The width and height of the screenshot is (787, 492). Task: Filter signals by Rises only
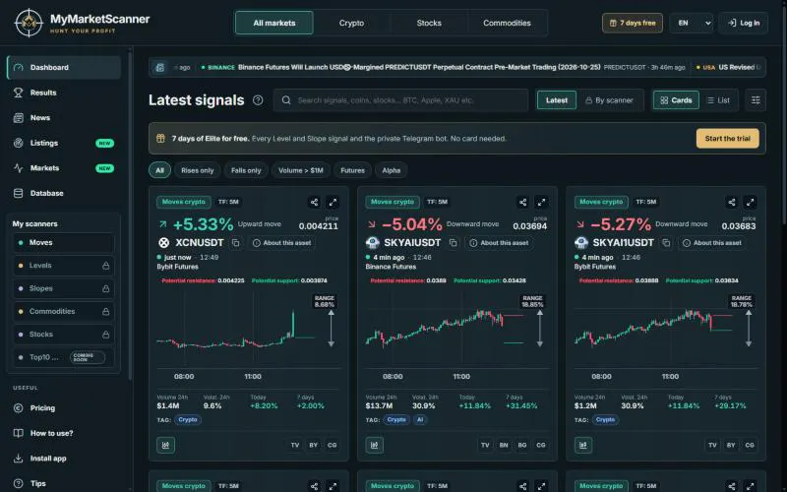(198, 170)
